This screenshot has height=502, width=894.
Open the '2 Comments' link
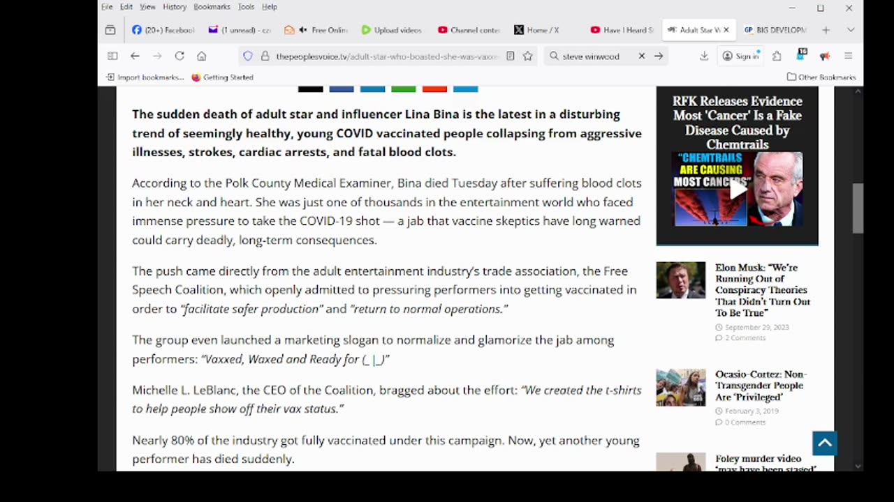click(x=745, y=338)
